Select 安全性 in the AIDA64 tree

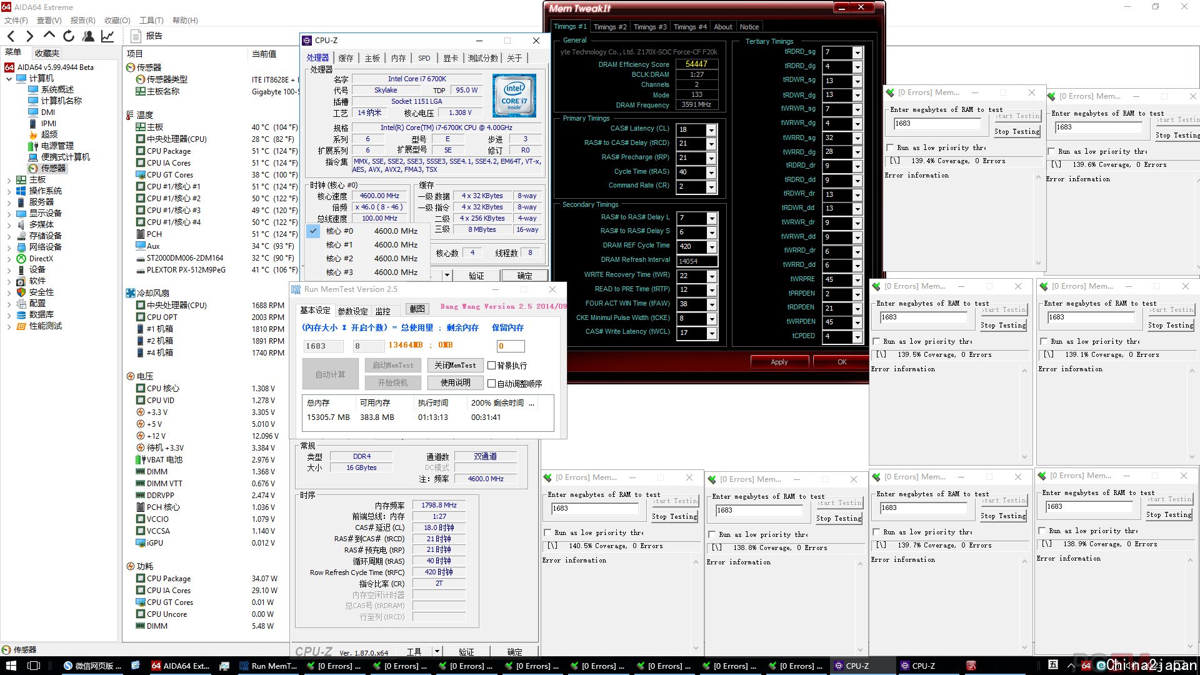pos(41,292)
